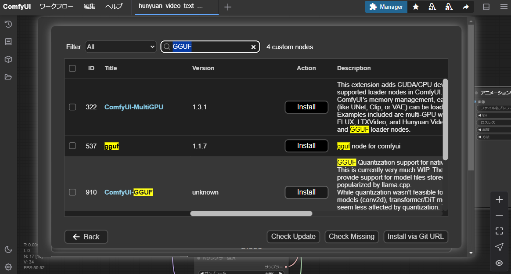This screenshot has height=274, width=511.
Task: Tick the select-all header checkbox
Action: click(x=72, y=68)
